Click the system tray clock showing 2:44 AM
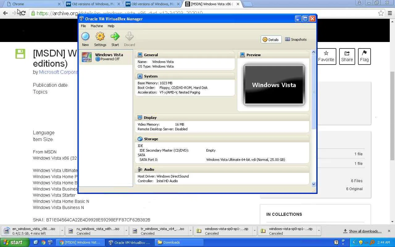Image resolution: width=395 pixels, height=247 pixels. tap(384, 242)
